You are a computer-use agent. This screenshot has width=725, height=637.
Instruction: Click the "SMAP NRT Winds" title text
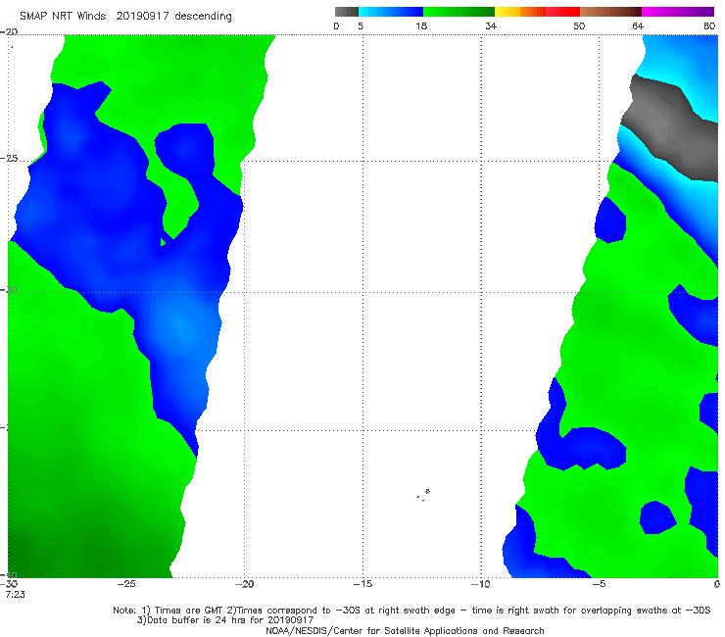[x=63, y=16]
